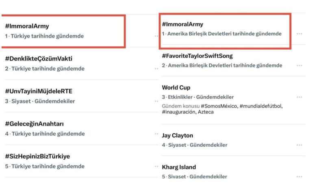Open the Jay Clayton trending topic
Viewport: 317px width, 191px height.
coord(178,135)
